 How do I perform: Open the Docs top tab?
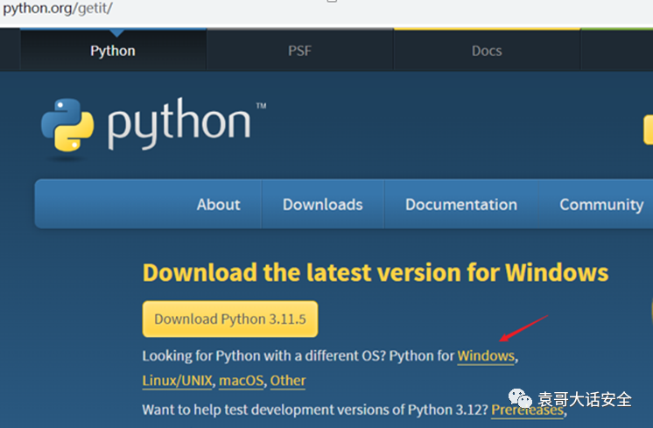[487, 51]
